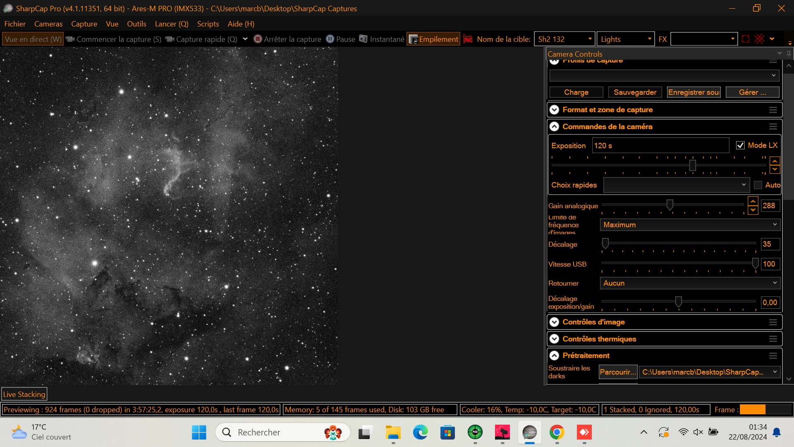Open the PHD2 guiding taskbar icon
The height and width of the screenshot is (447, 794).
[x=475, y=433]
